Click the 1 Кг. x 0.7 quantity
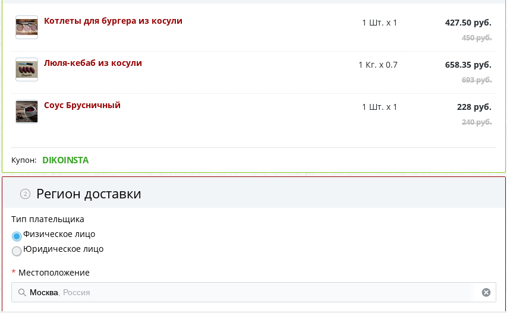Viewport: 507px width, 313px height. tap(377, 65)
